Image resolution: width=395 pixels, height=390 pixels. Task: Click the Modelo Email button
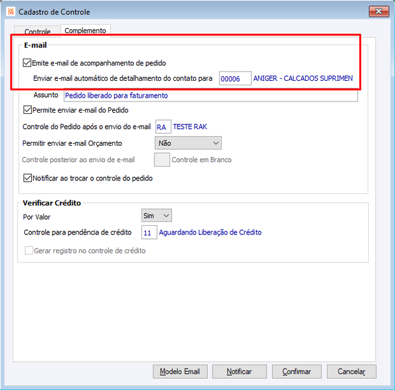(x=180, y=371)
